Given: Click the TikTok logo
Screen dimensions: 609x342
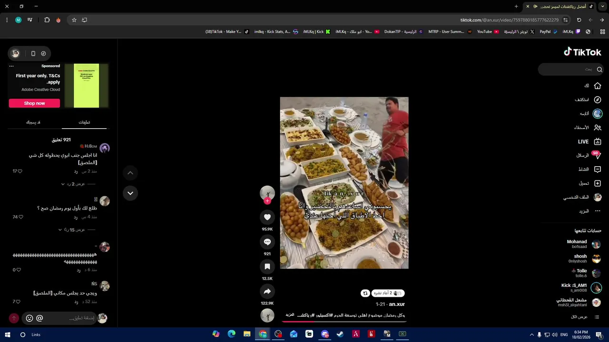Looking at the screenshot, I should pos(582,52).
